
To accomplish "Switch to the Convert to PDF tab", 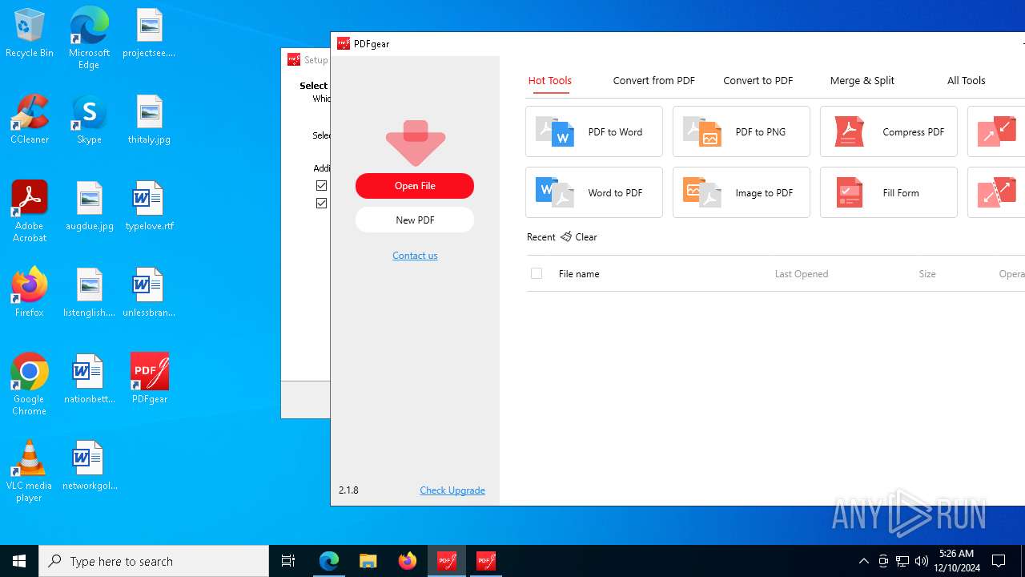I will point(758,80).
